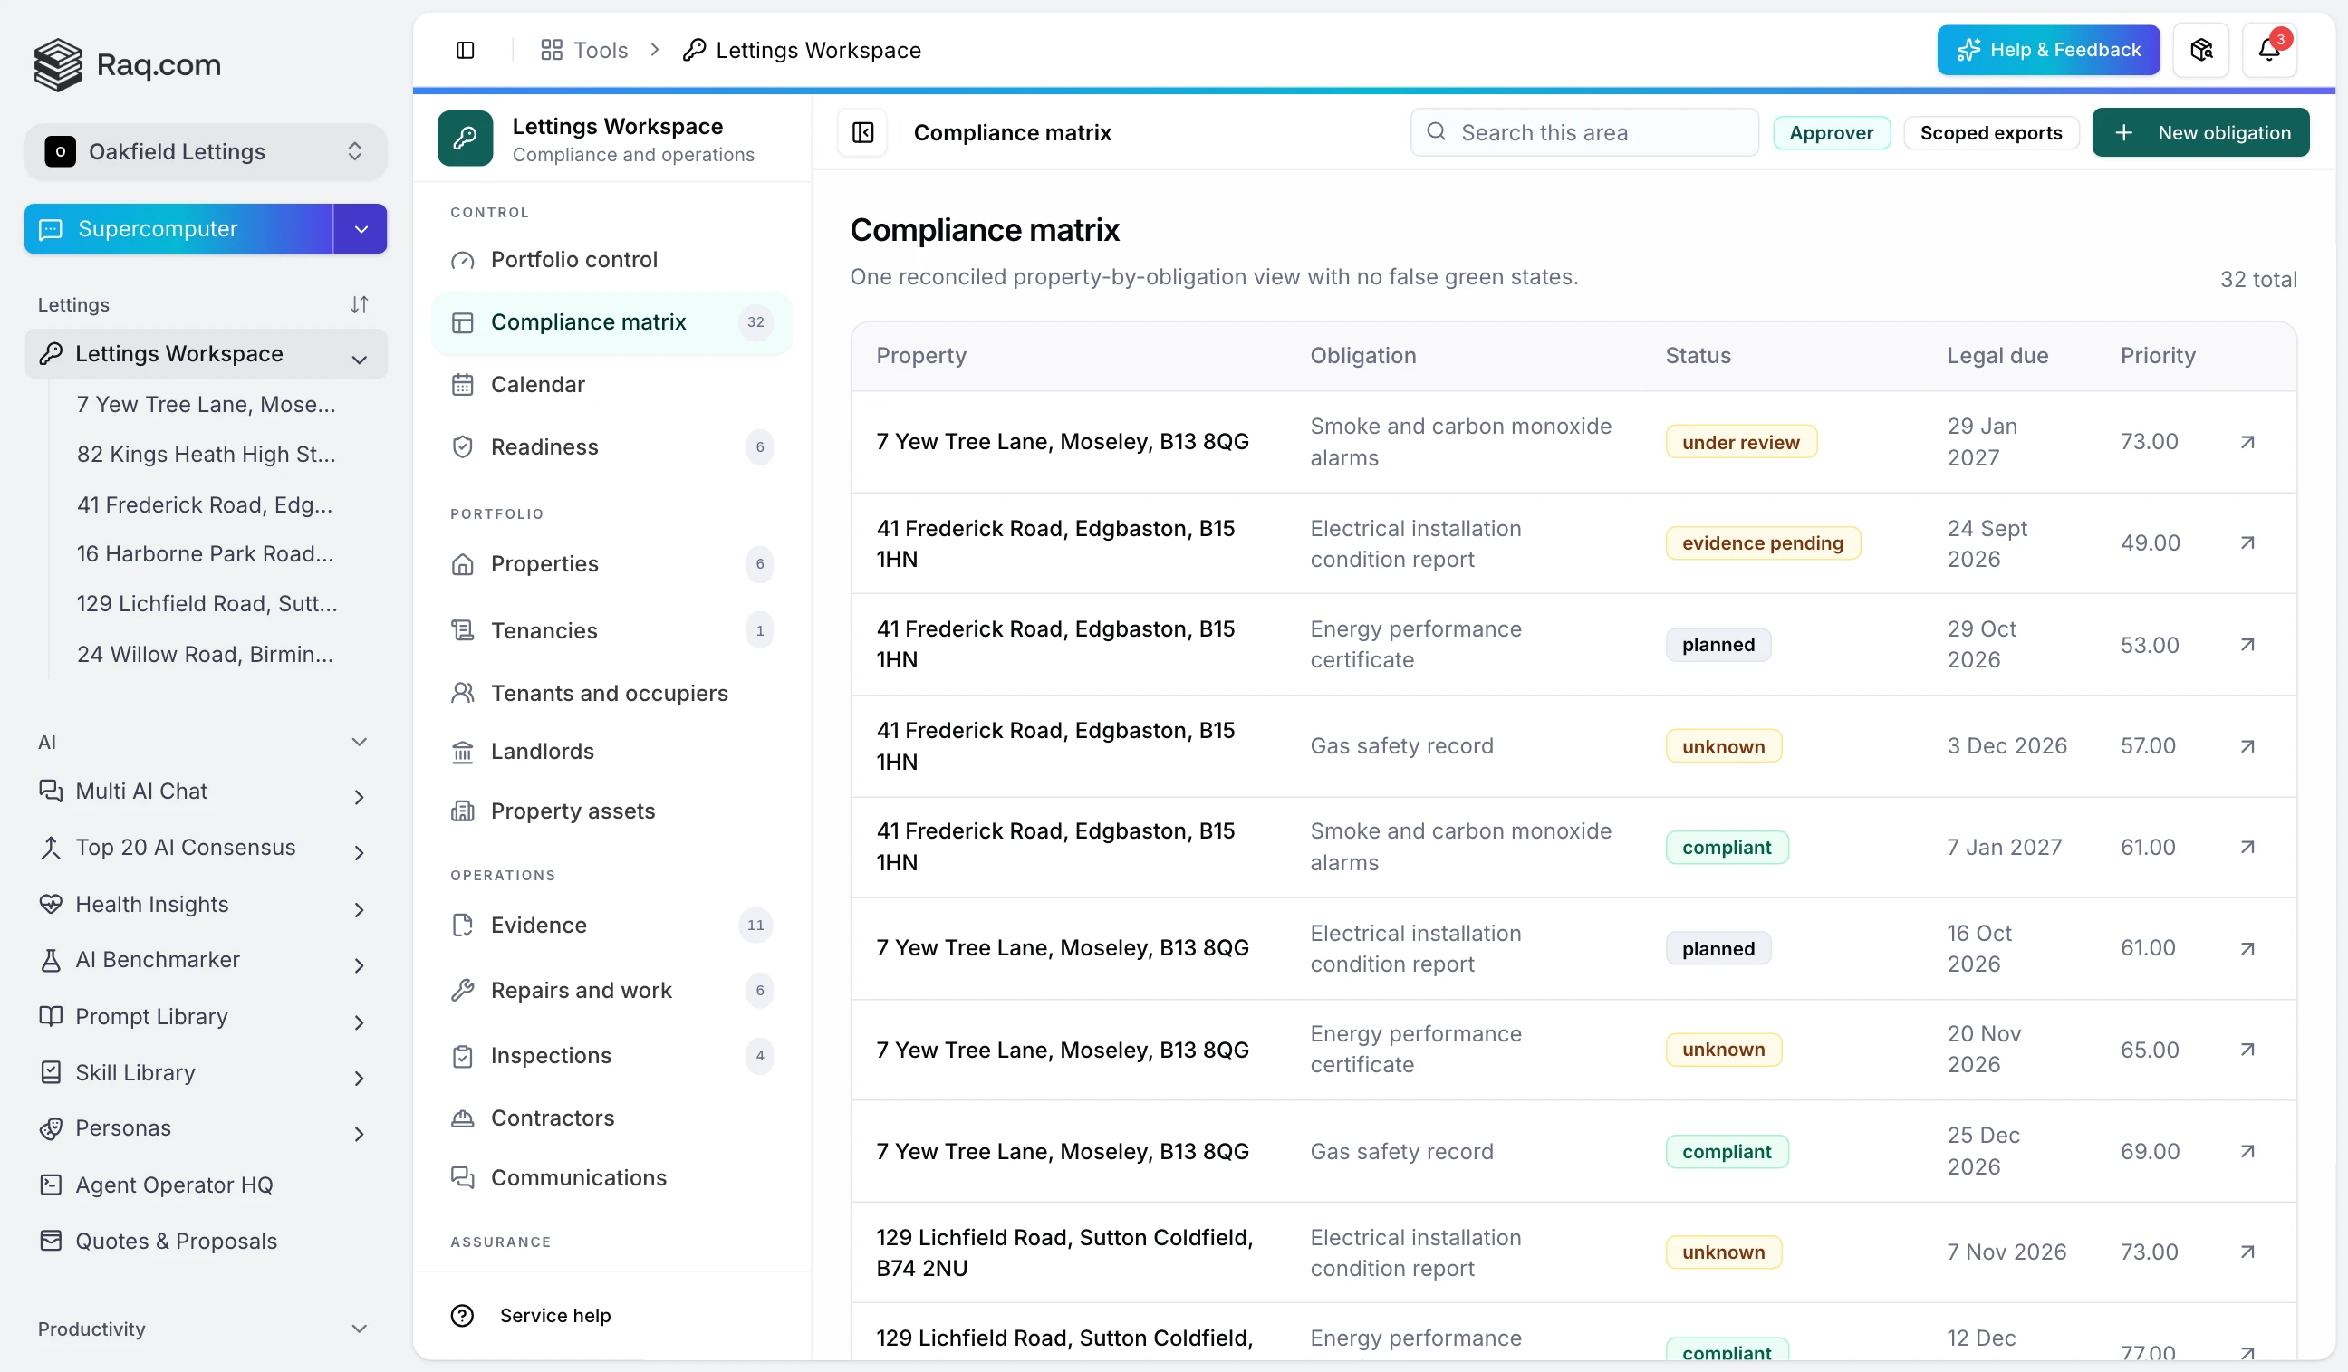The height and width of the screenshot is (1372, 2348).
Task: Open Evidence section
Action: point(612,925)
